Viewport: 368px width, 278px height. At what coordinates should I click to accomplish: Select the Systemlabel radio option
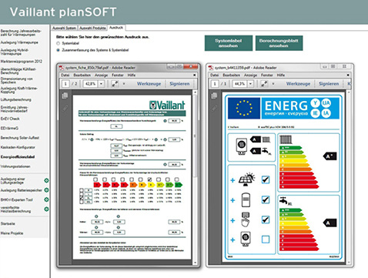[x=58, y=43]
